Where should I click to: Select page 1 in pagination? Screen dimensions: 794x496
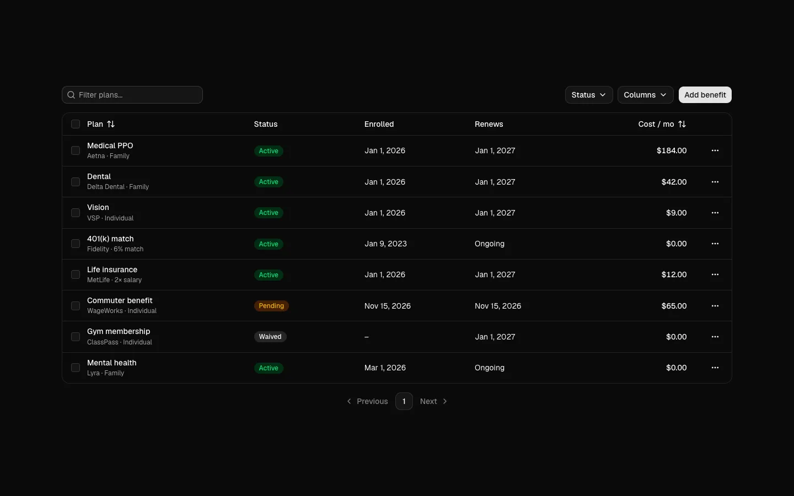pos(404,401)
